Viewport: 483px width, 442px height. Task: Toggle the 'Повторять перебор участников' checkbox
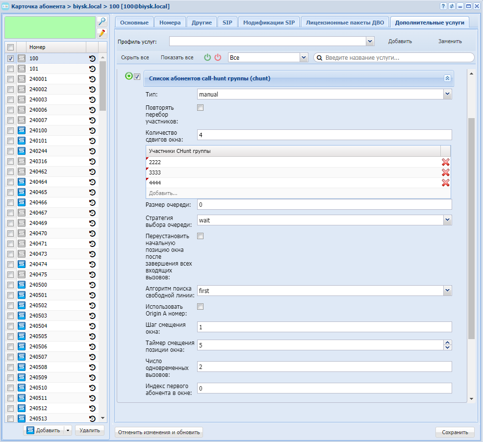(200, 108)
